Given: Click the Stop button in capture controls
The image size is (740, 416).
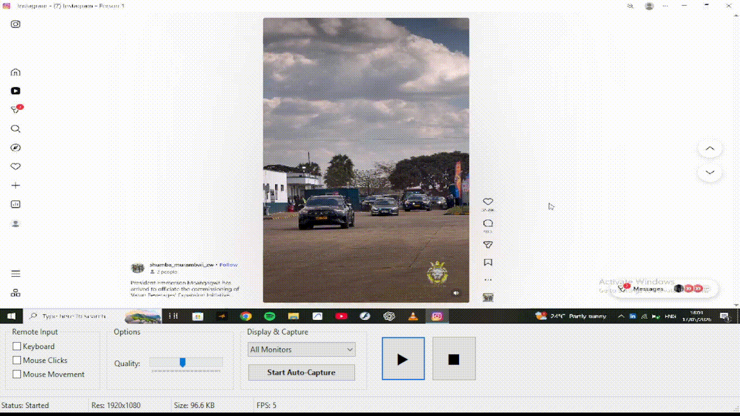Looking at the screenshot, I should click(x=454, y=359).
